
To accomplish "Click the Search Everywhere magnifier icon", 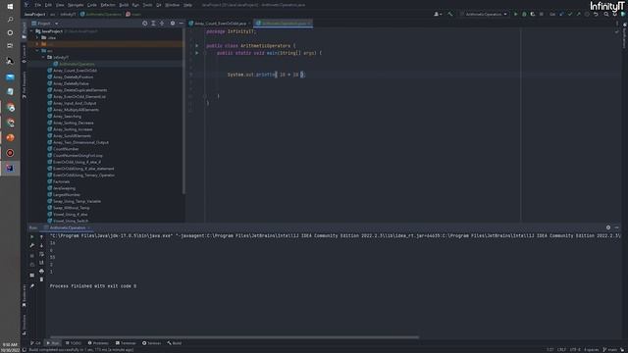I will 606,14.
